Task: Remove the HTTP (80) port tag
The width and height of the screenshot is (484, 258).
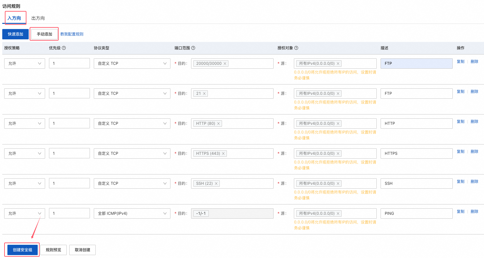Action: click(218, 124)
